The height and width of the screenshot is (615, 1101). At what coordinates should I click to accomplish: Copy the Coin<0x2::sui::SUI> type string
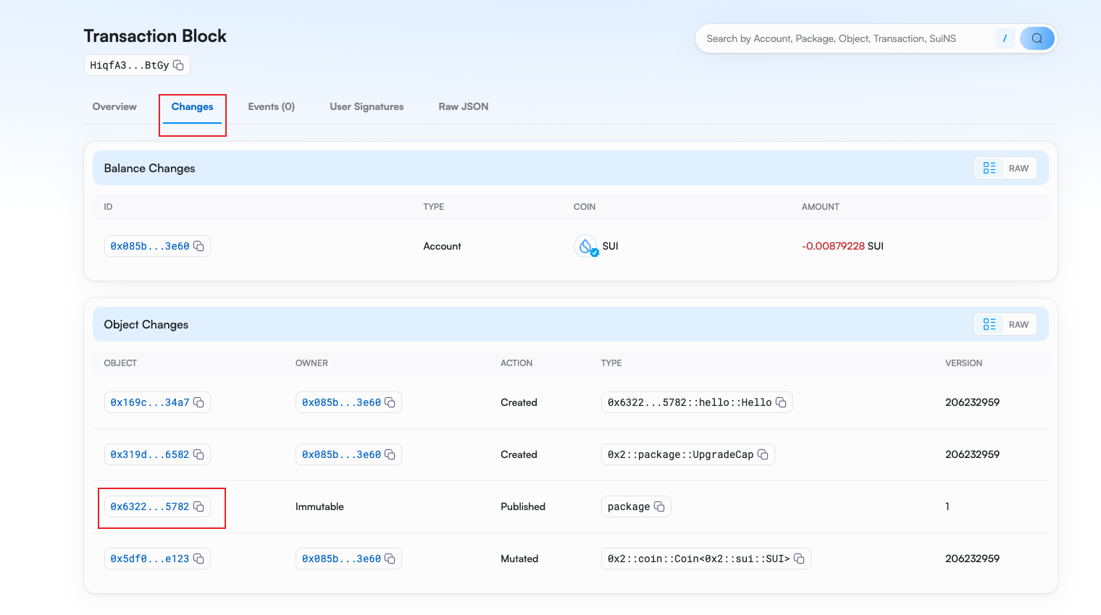click(799, 559)
